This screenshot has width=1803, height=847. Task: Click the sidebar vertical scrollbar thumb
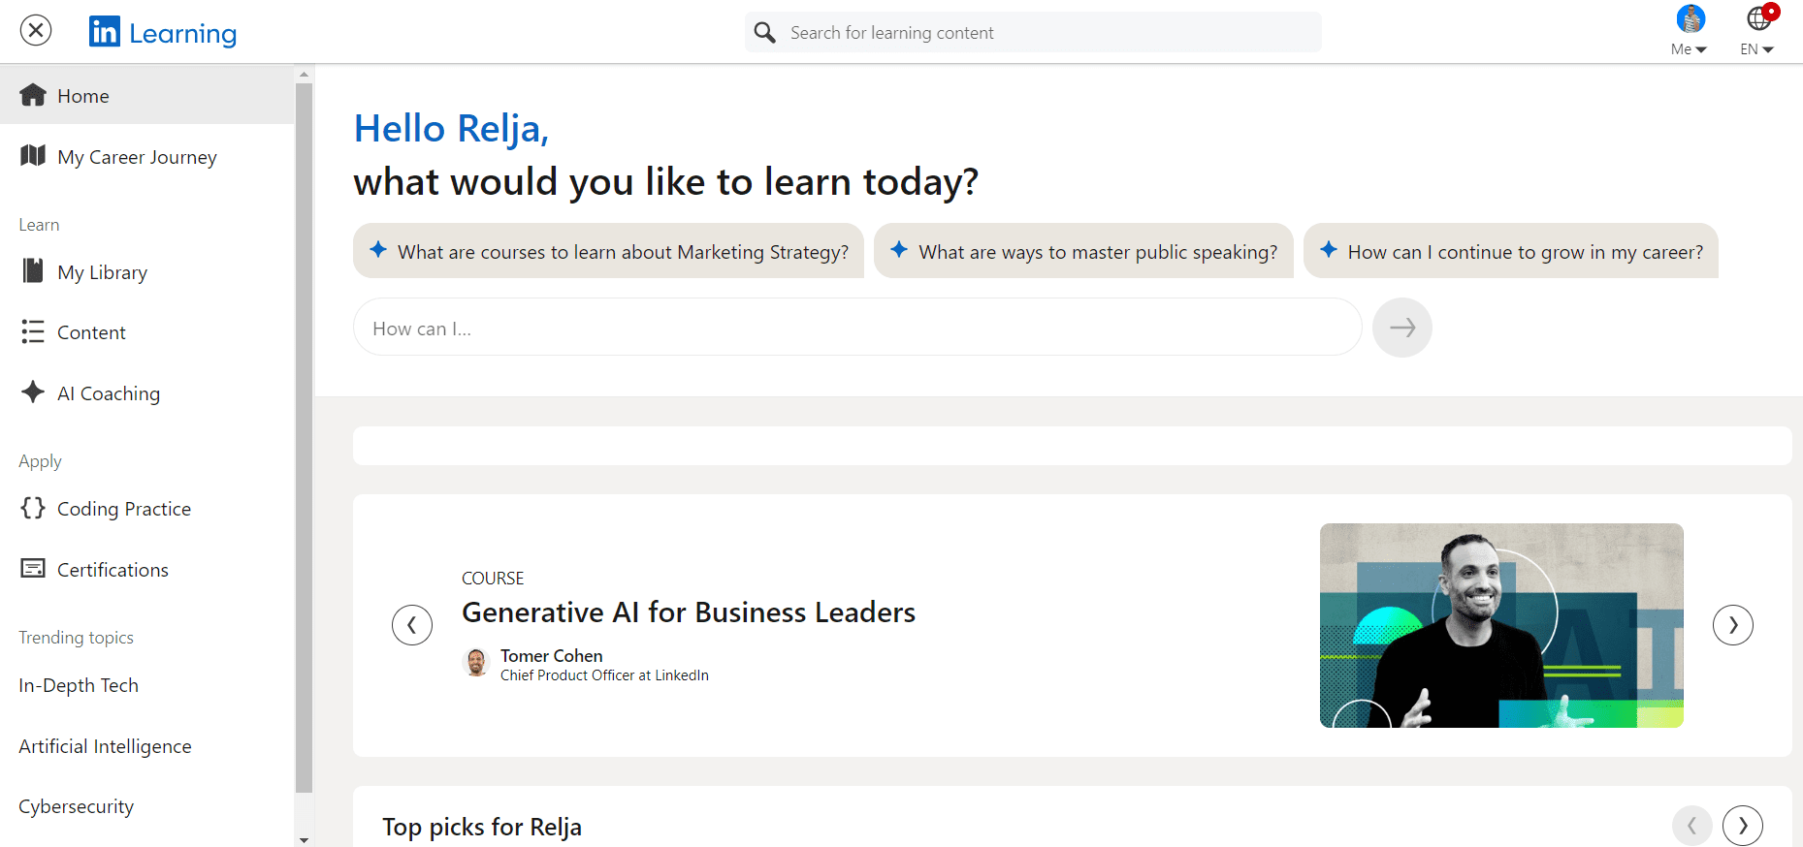point(305,438)
